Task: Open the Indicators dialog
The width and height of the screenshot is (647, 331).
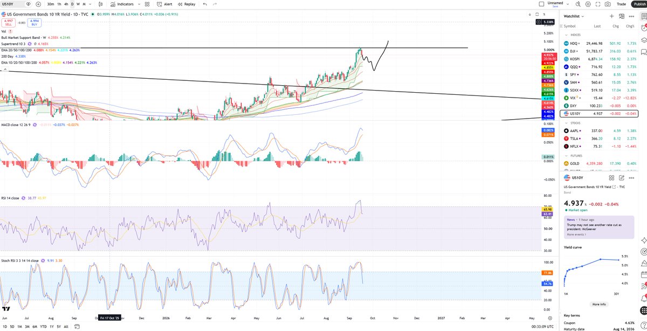Action: click(122, 4)
